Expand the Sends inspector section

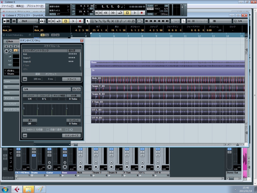click(11, 93)
